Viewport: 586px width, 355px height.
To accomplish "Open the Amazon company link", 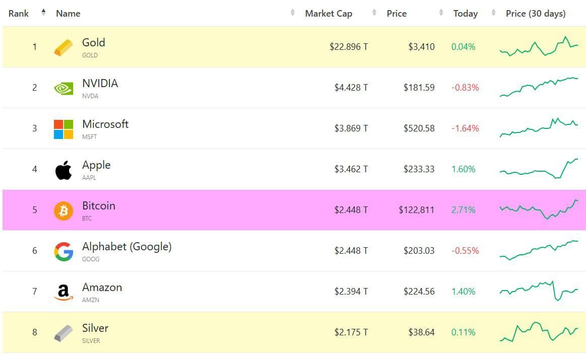I will 102,288.
